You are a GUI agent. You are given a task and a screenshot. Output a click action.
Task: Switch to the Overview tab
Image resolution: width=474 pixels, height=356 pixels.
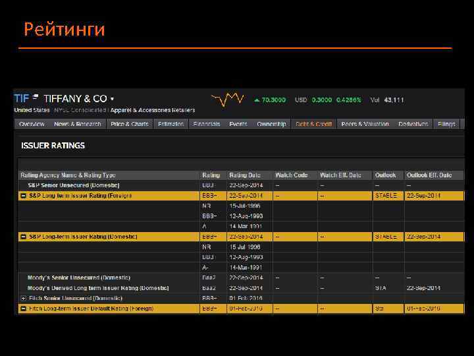pos(32,124)
